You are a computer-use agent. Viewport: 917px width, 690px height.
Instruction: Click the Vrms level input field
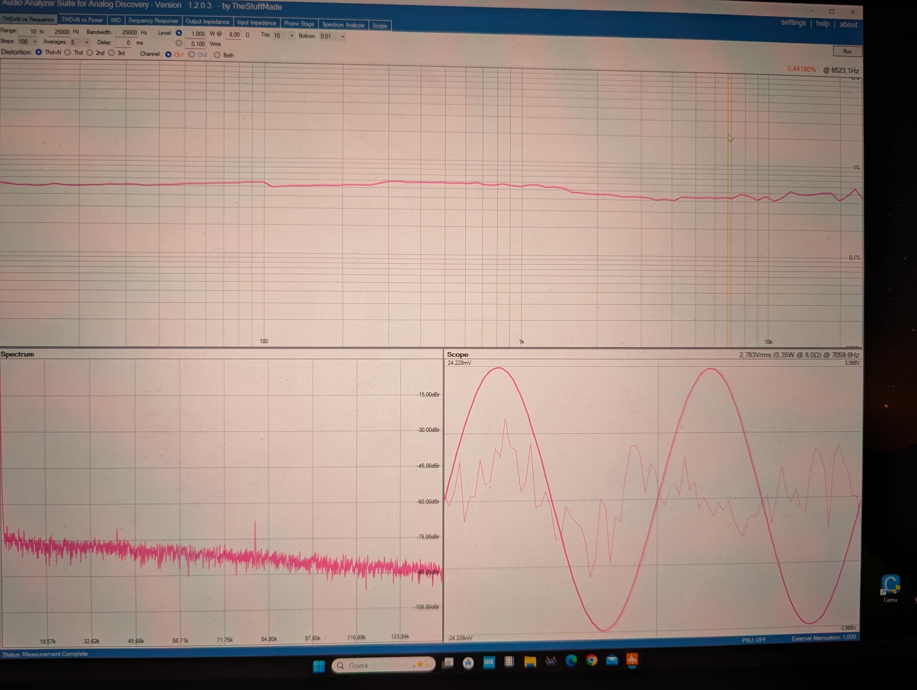pos(196,44)
